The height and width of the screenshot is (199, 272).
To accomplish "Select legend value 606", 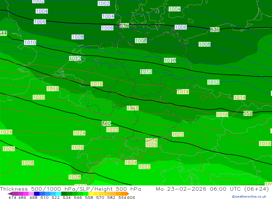I will 131,197.
